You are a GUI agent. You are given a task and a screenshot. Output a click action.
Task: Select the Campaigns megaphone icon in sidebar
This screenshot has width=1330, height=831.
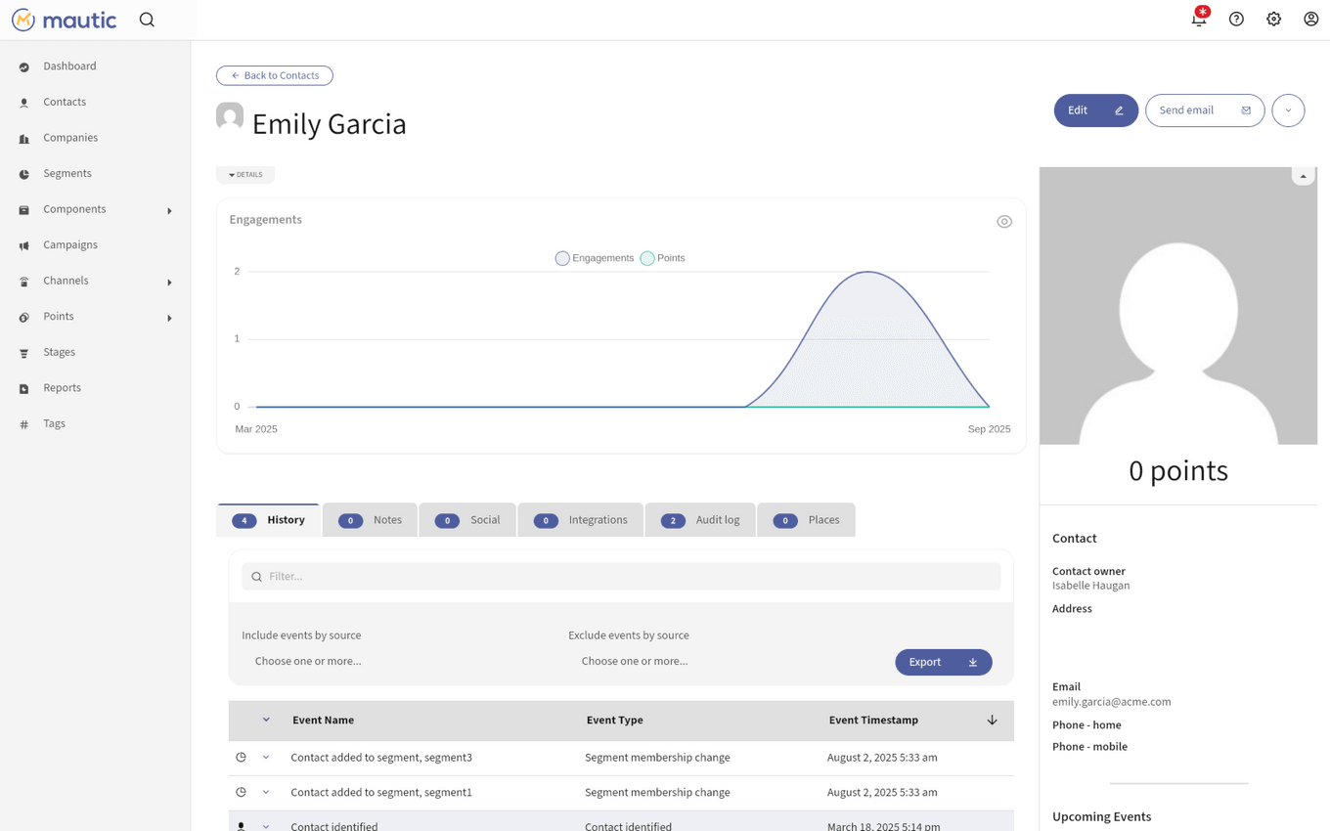(x=23, y=244)
